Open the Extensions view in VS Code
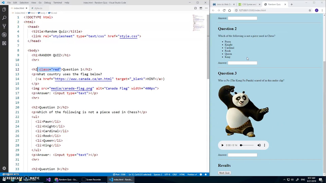 click(x=4, y=43)
